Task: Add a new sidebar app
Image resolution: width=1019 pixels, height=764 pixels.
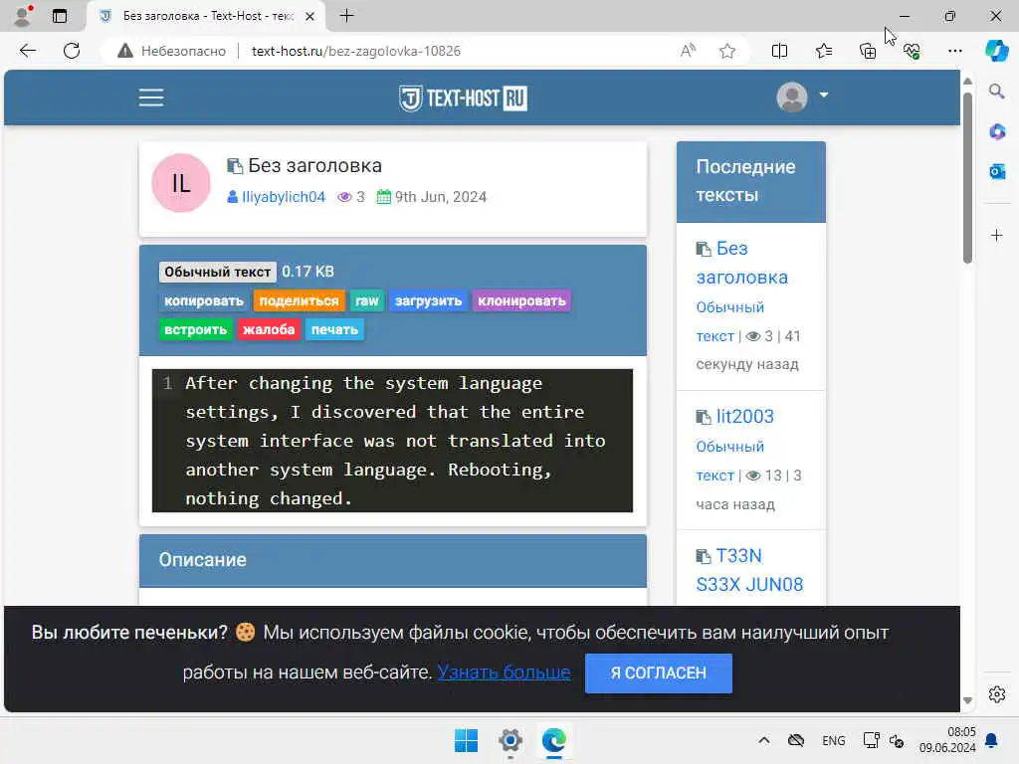Action: click(x=997, y=235)
